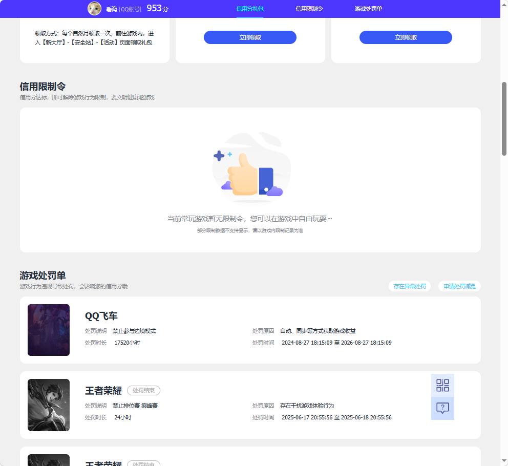Click the 953分 credit score text
This screenshot has height=466, width=508.
tap(157, 8)
